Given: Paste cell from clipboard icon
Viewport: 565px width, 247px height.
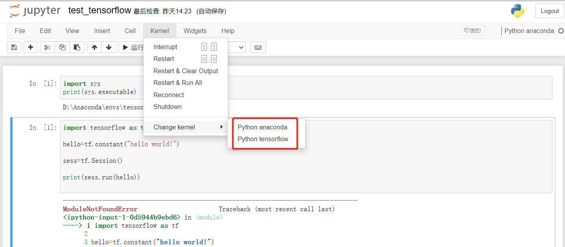Looking at the screenshot, I should (x=77, y=47).
